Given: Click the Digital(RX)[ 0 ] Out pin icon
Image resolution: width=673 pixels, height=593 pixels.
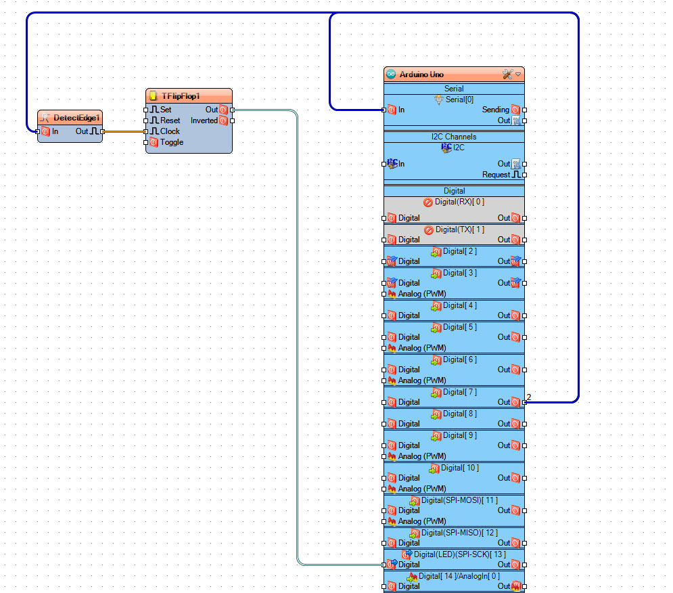Looking at the screenshot, I should tap(515, 218).
